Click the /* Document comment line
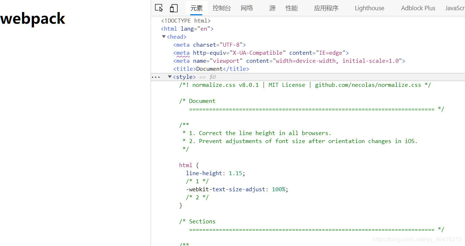The image size is (465, 246). [197, 101]
